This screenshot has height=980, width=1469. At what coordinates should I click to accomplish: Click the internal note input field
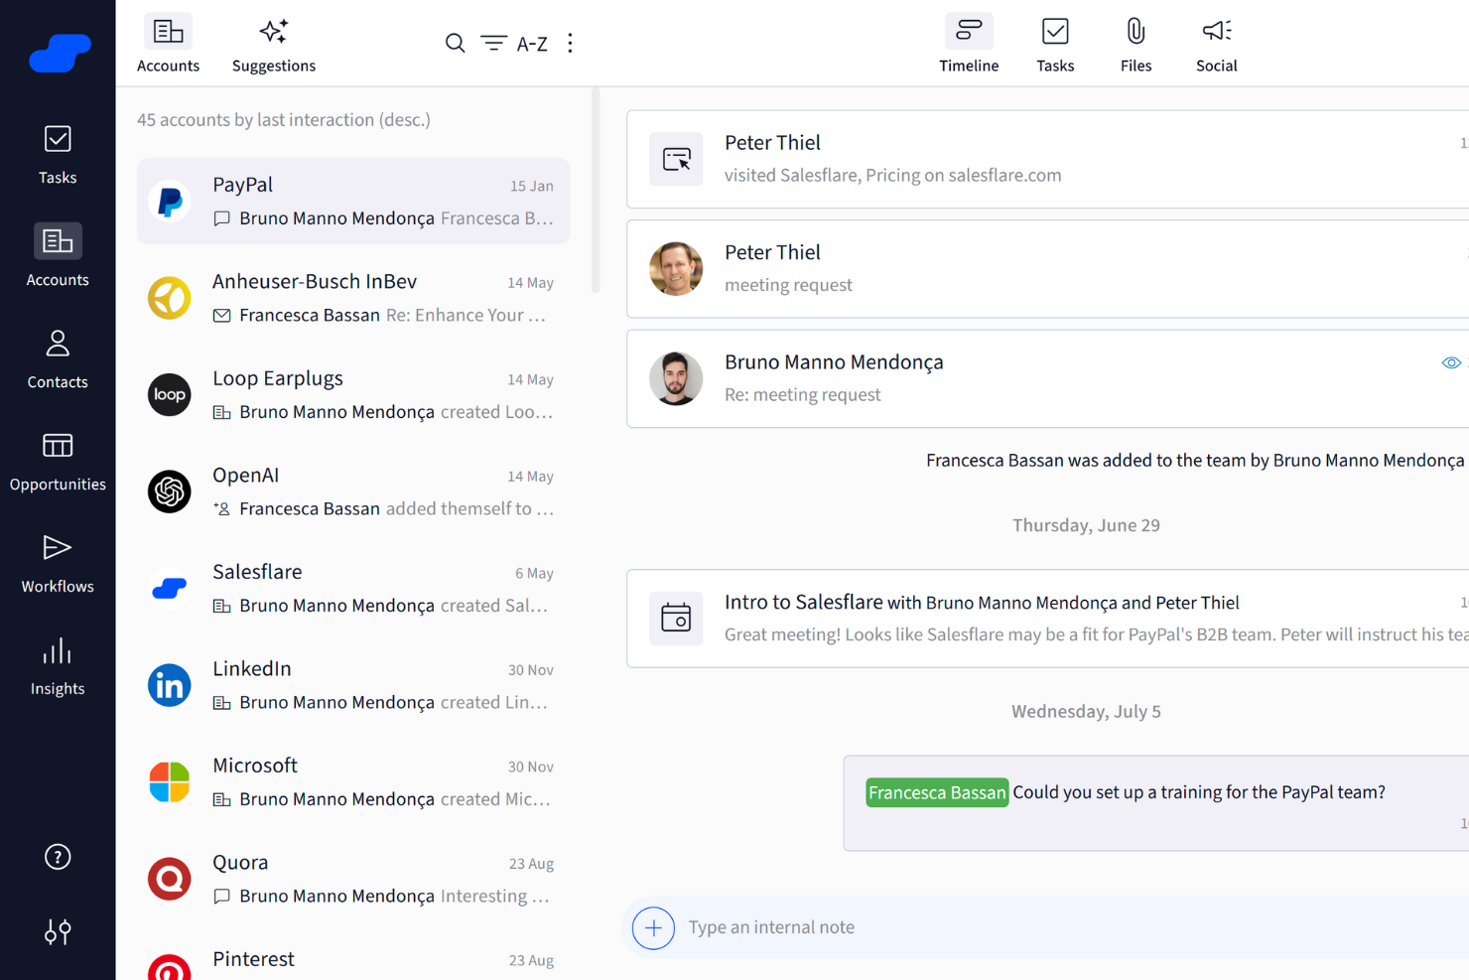[x=893, y=926]
